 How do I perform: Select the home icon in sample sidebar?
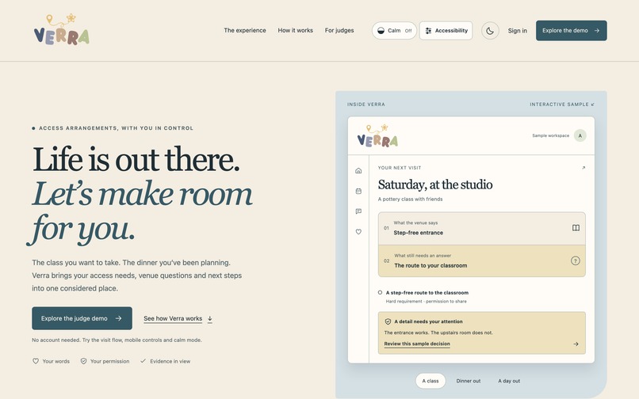(358, 170)
